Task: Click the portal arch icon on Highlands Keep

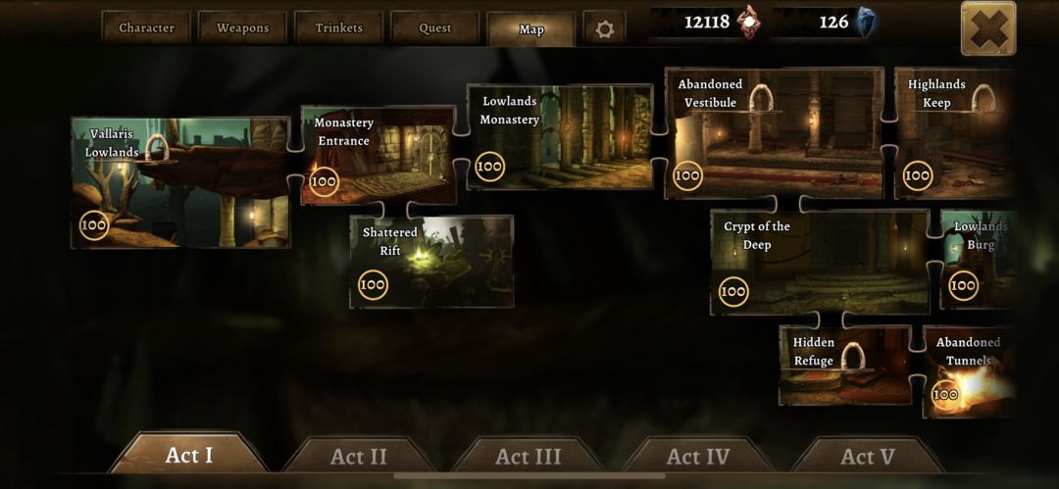Action: (983, 99)
